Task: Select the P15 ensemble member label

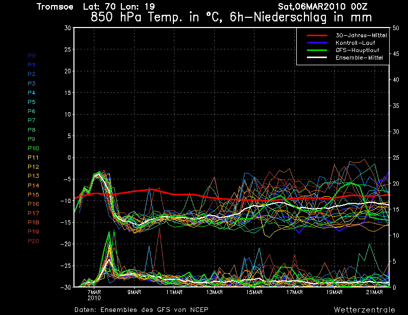Action: pyautogui.click(x=33, y=195)
